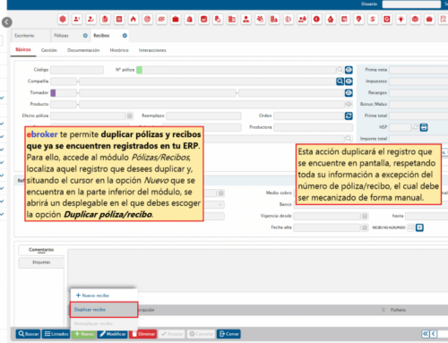Go to first record with double-arrow button
The height and width of the screenshot is (343, 448).
pos(426,334)
